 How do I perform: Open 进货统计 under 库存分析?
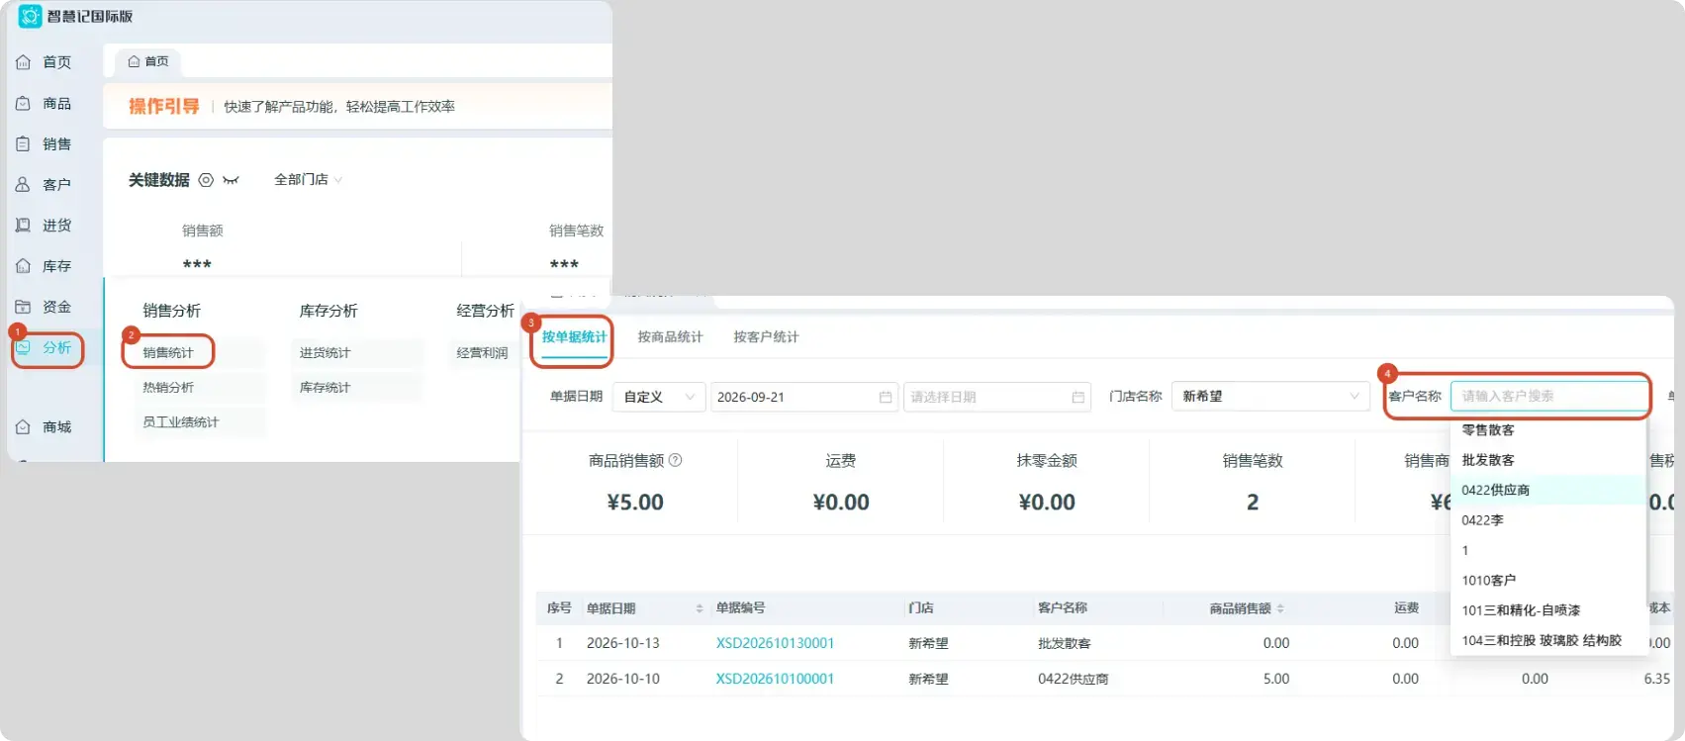click(x=326, y=353)
